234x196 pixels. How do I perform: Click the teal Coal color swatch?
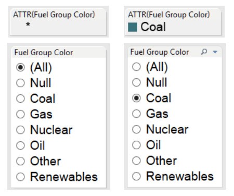[133, 27]
